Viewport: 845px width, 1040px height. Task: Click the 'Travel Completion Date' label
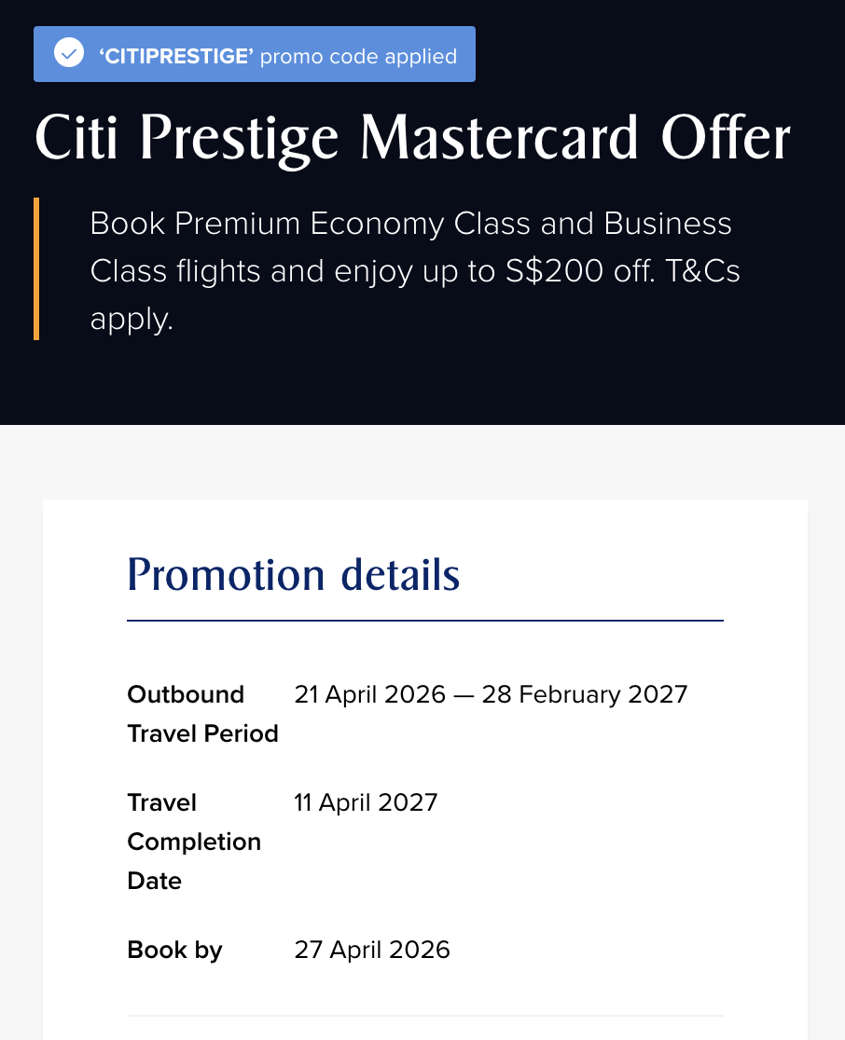(x=194, y=842)
